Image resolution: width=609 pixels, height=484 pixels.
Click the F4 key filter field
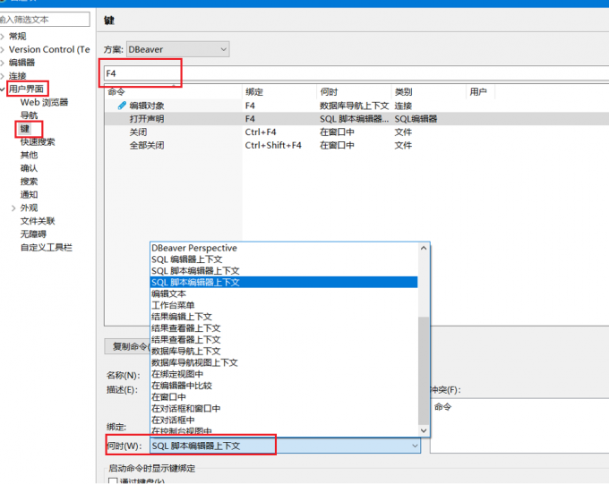pos(356,73)
